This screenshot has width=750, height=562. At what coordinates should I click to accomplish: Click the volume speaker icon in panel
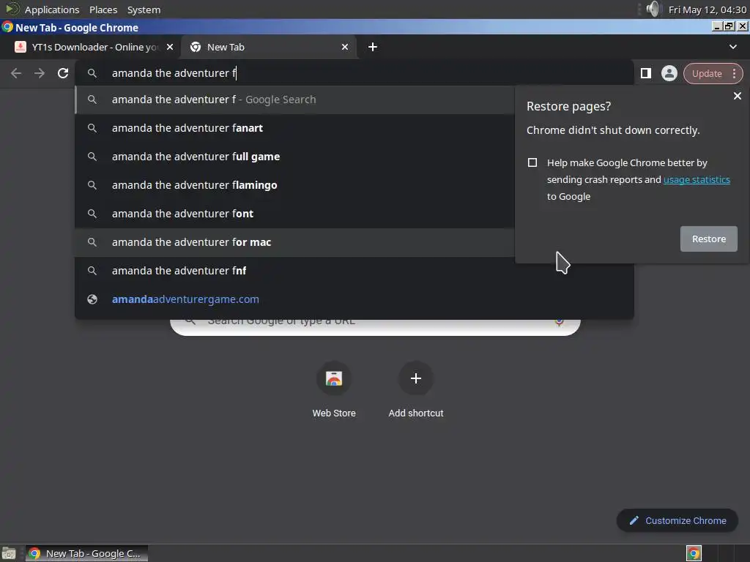(x=653, y=9)
